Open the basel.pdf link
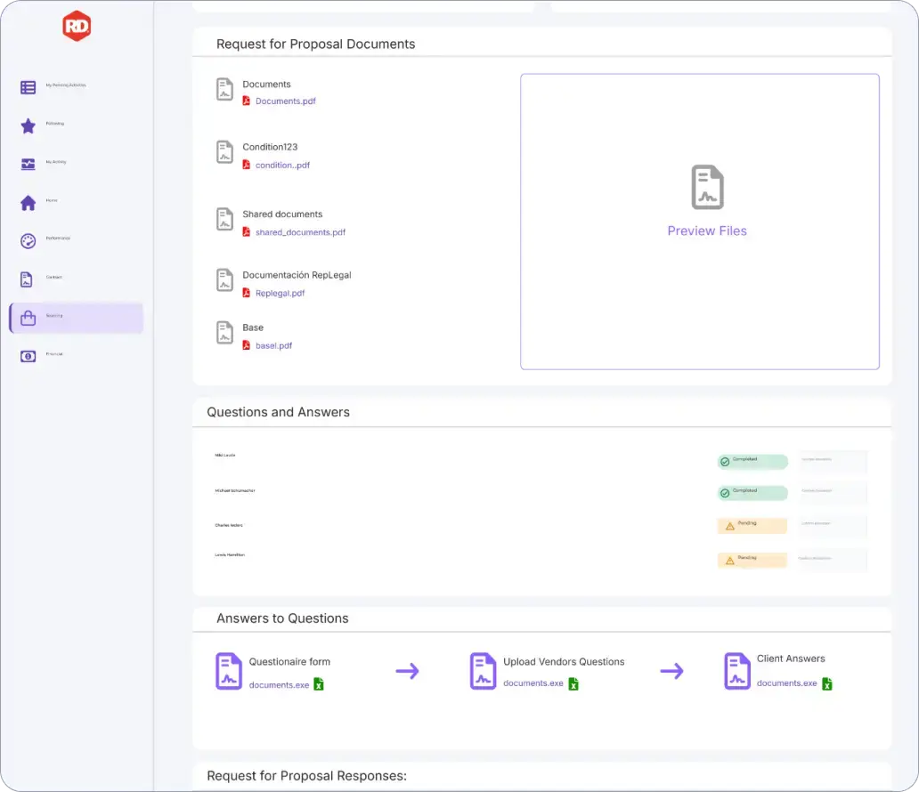The image size is (919, 792). tap(273, 345)
